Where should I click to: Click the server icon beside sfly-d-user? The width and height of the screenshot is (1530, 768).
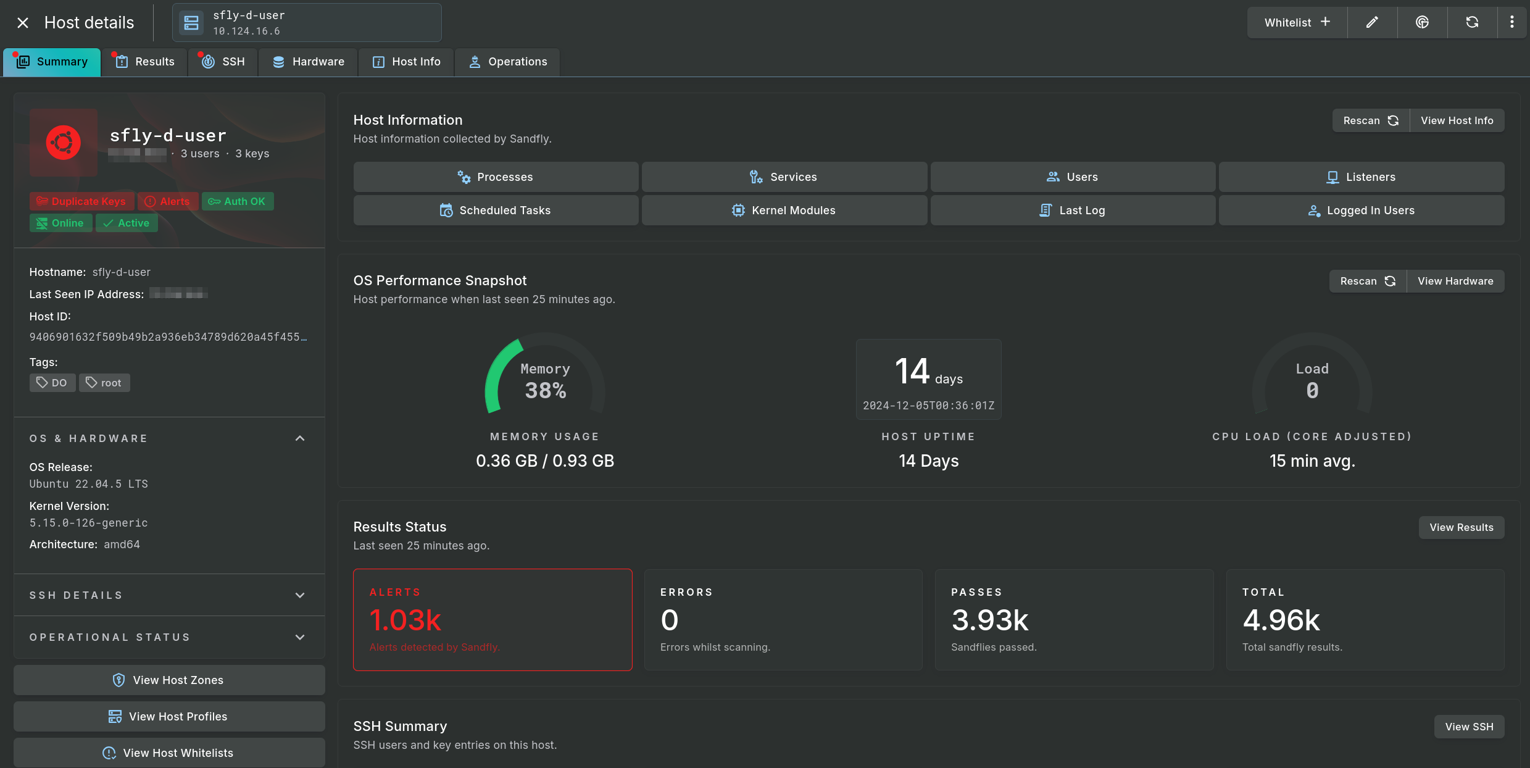[191, 23]
